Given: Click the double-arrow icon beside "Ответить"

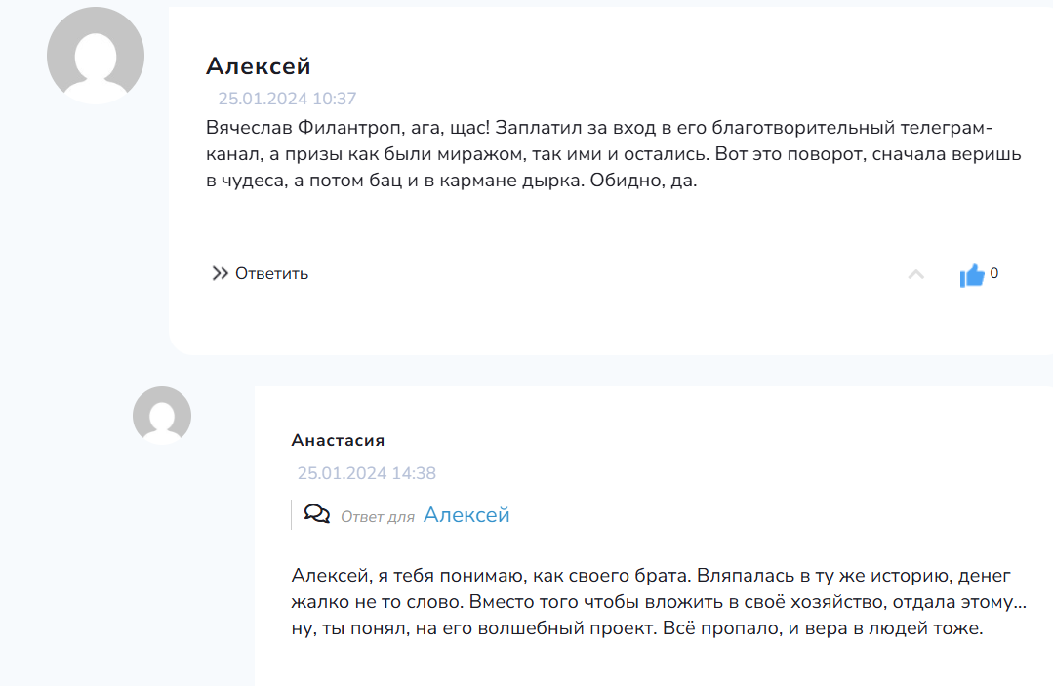Looking at the screenshot, I should (x=221, y=273).
